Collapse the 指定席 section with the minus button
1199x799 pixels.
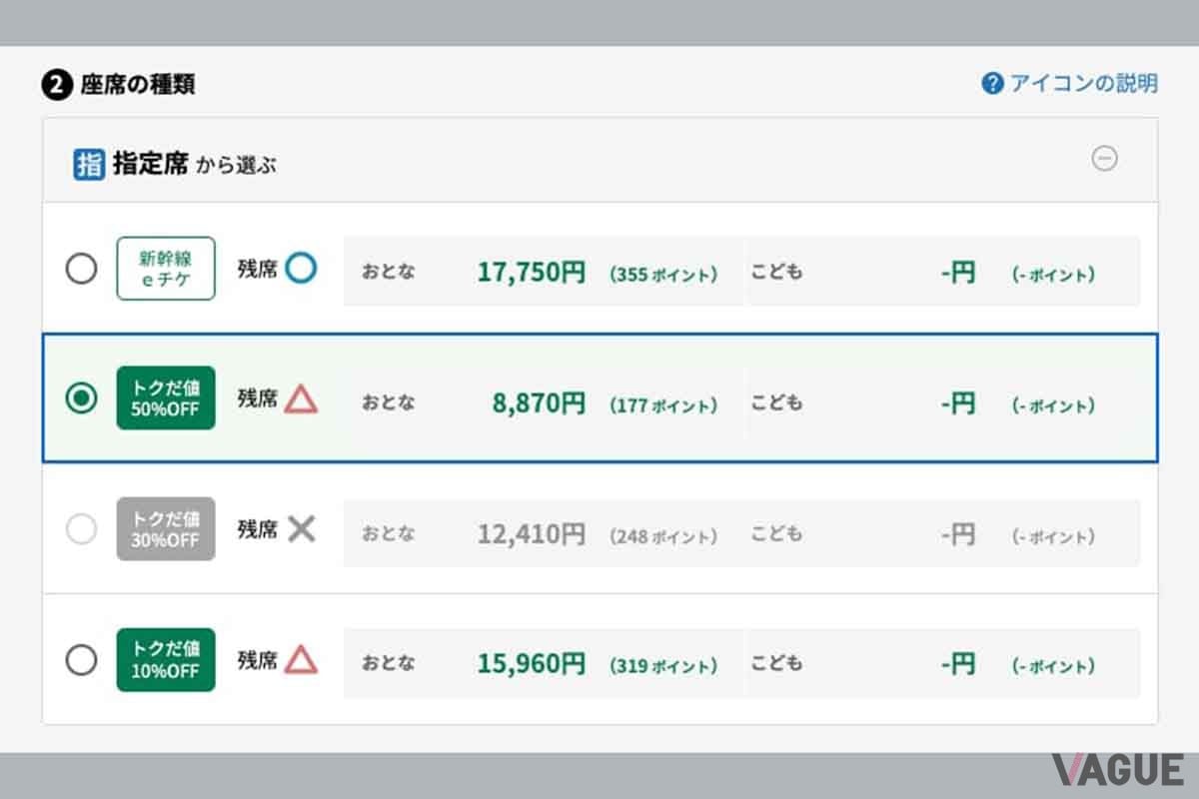pyautogui.click(x=1105, y=160)
